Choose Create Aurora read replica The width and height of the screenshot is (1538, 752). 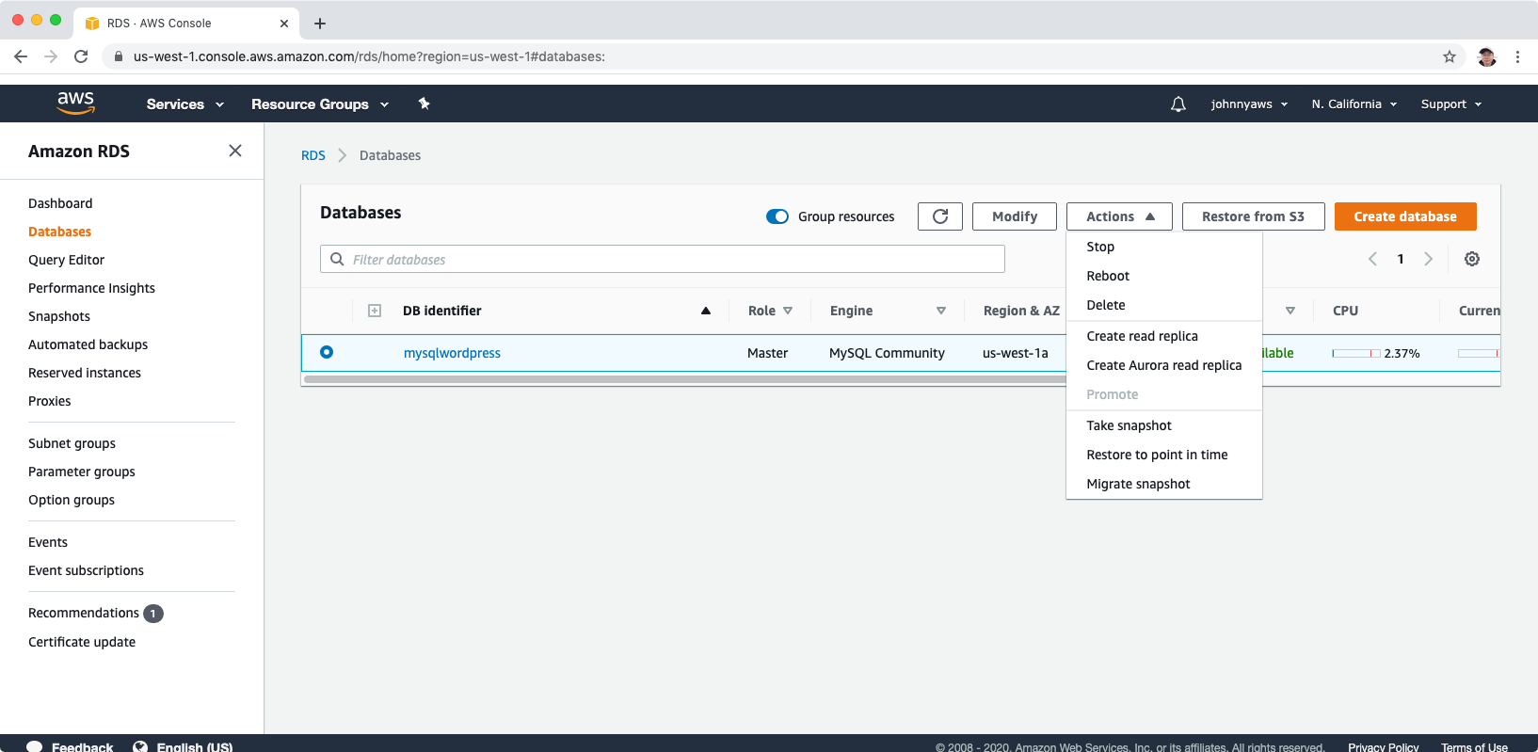coord(1163,365)
